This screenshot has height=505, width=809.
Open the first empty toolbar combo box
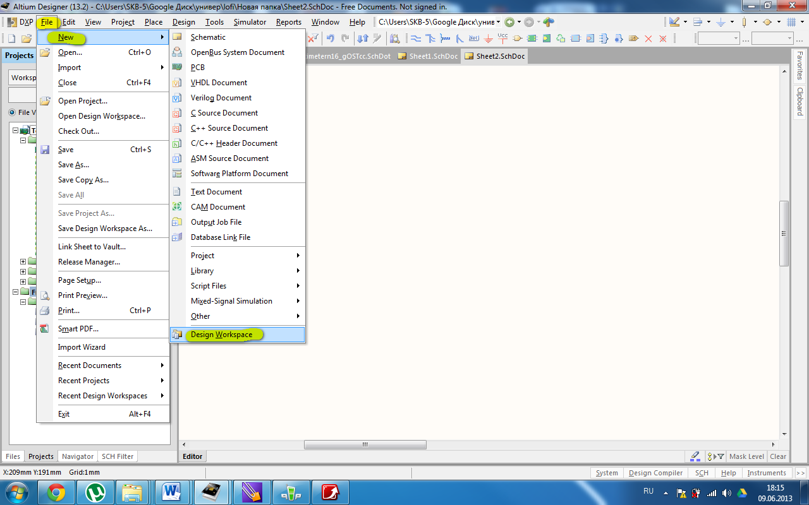719,39
